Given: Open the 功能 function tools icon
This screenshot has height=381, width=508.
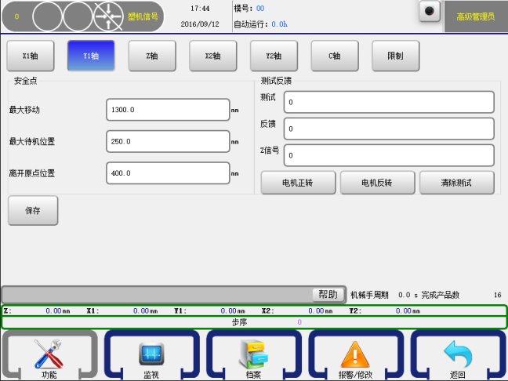Looking at the screenshot, I should [x=49, y=355].
